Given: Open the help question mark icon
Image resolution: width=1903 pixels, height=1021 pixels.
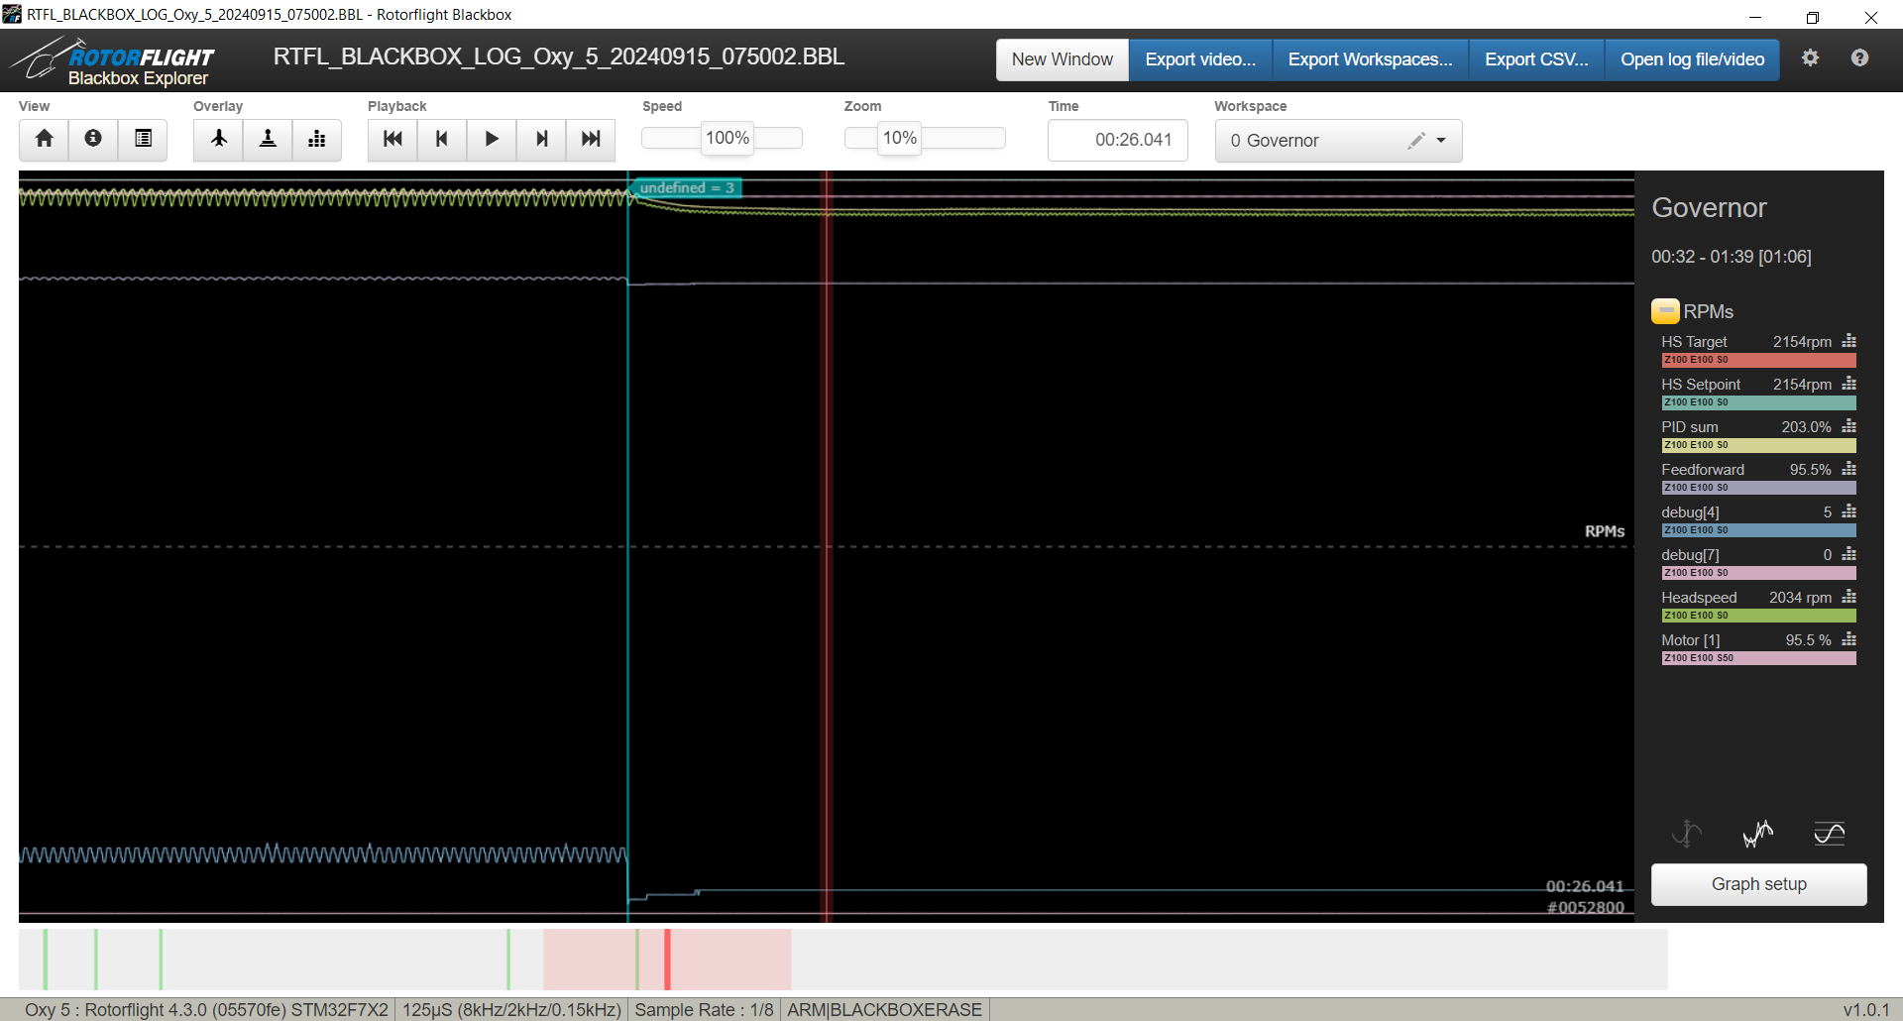Looking at the screenshot, I should (x=1859, y=58).
